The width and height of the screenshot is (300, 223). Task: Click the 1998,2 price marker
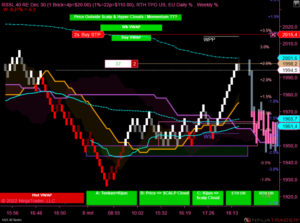288,64
